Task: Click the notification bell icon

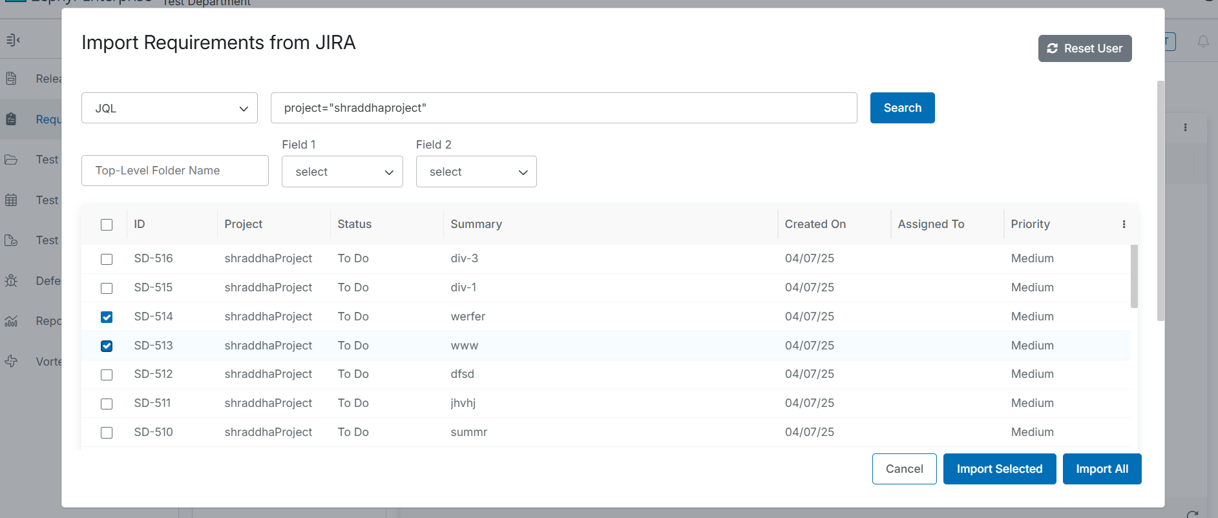Action: point(1202,42)
